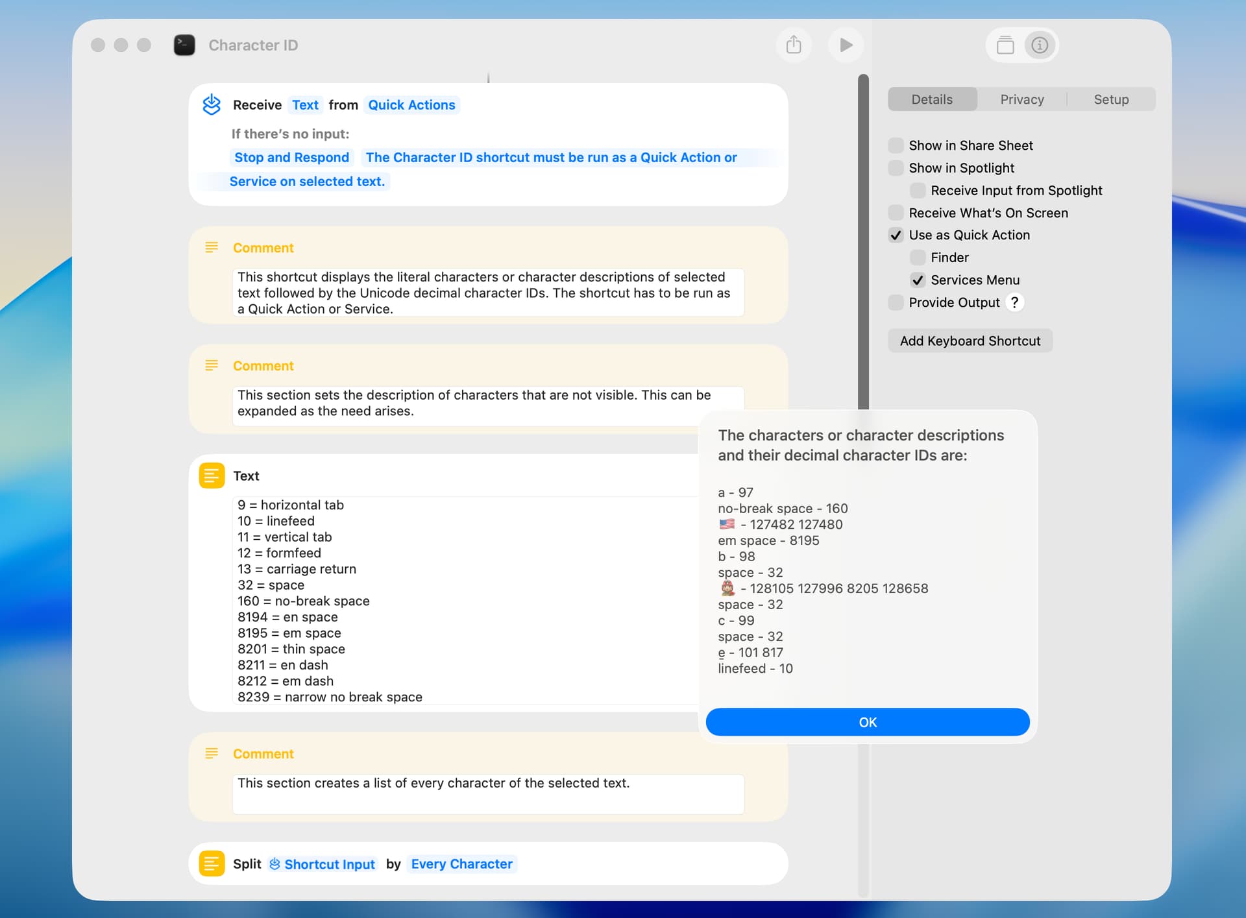Click the shortcut details info icon
The width and height of the screenshot is (1246, 918).
click(1040, 45)
